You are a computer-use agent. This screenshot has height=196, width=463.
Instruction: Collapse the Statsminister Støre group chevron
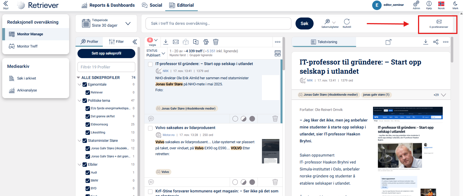[x=79, y=141]
